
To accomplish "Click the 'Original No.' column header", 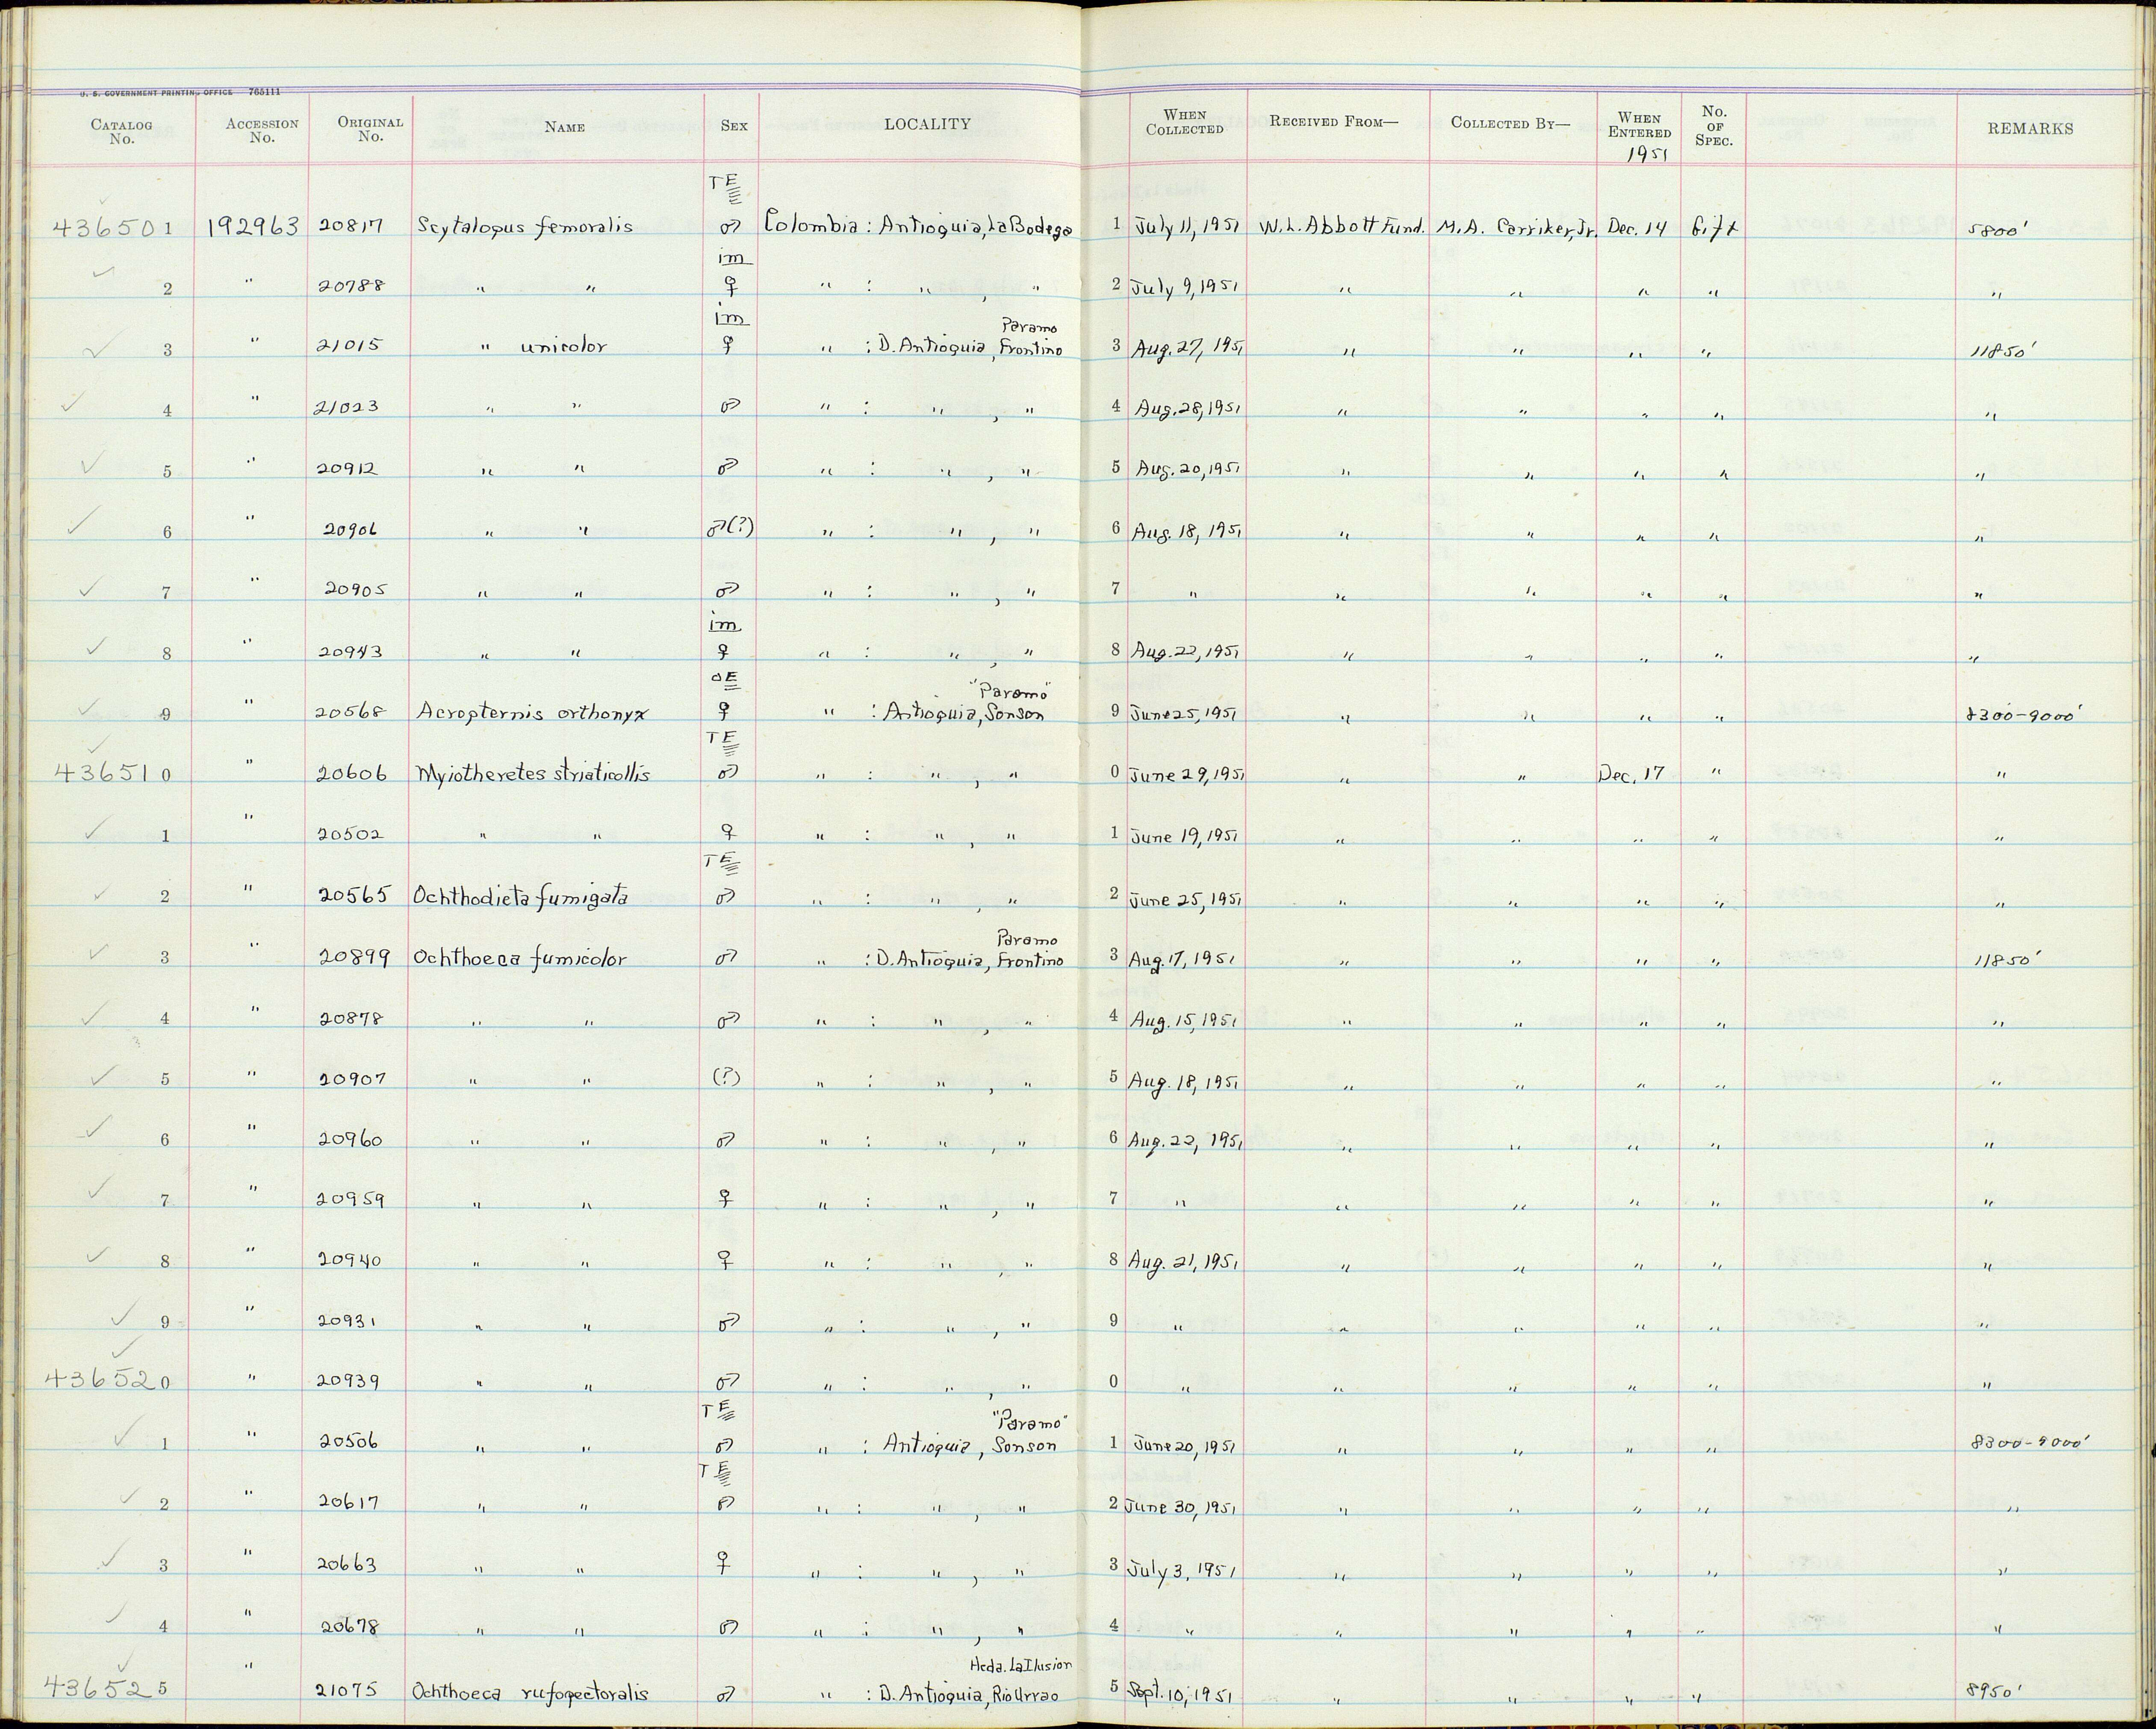I will 370,130.
